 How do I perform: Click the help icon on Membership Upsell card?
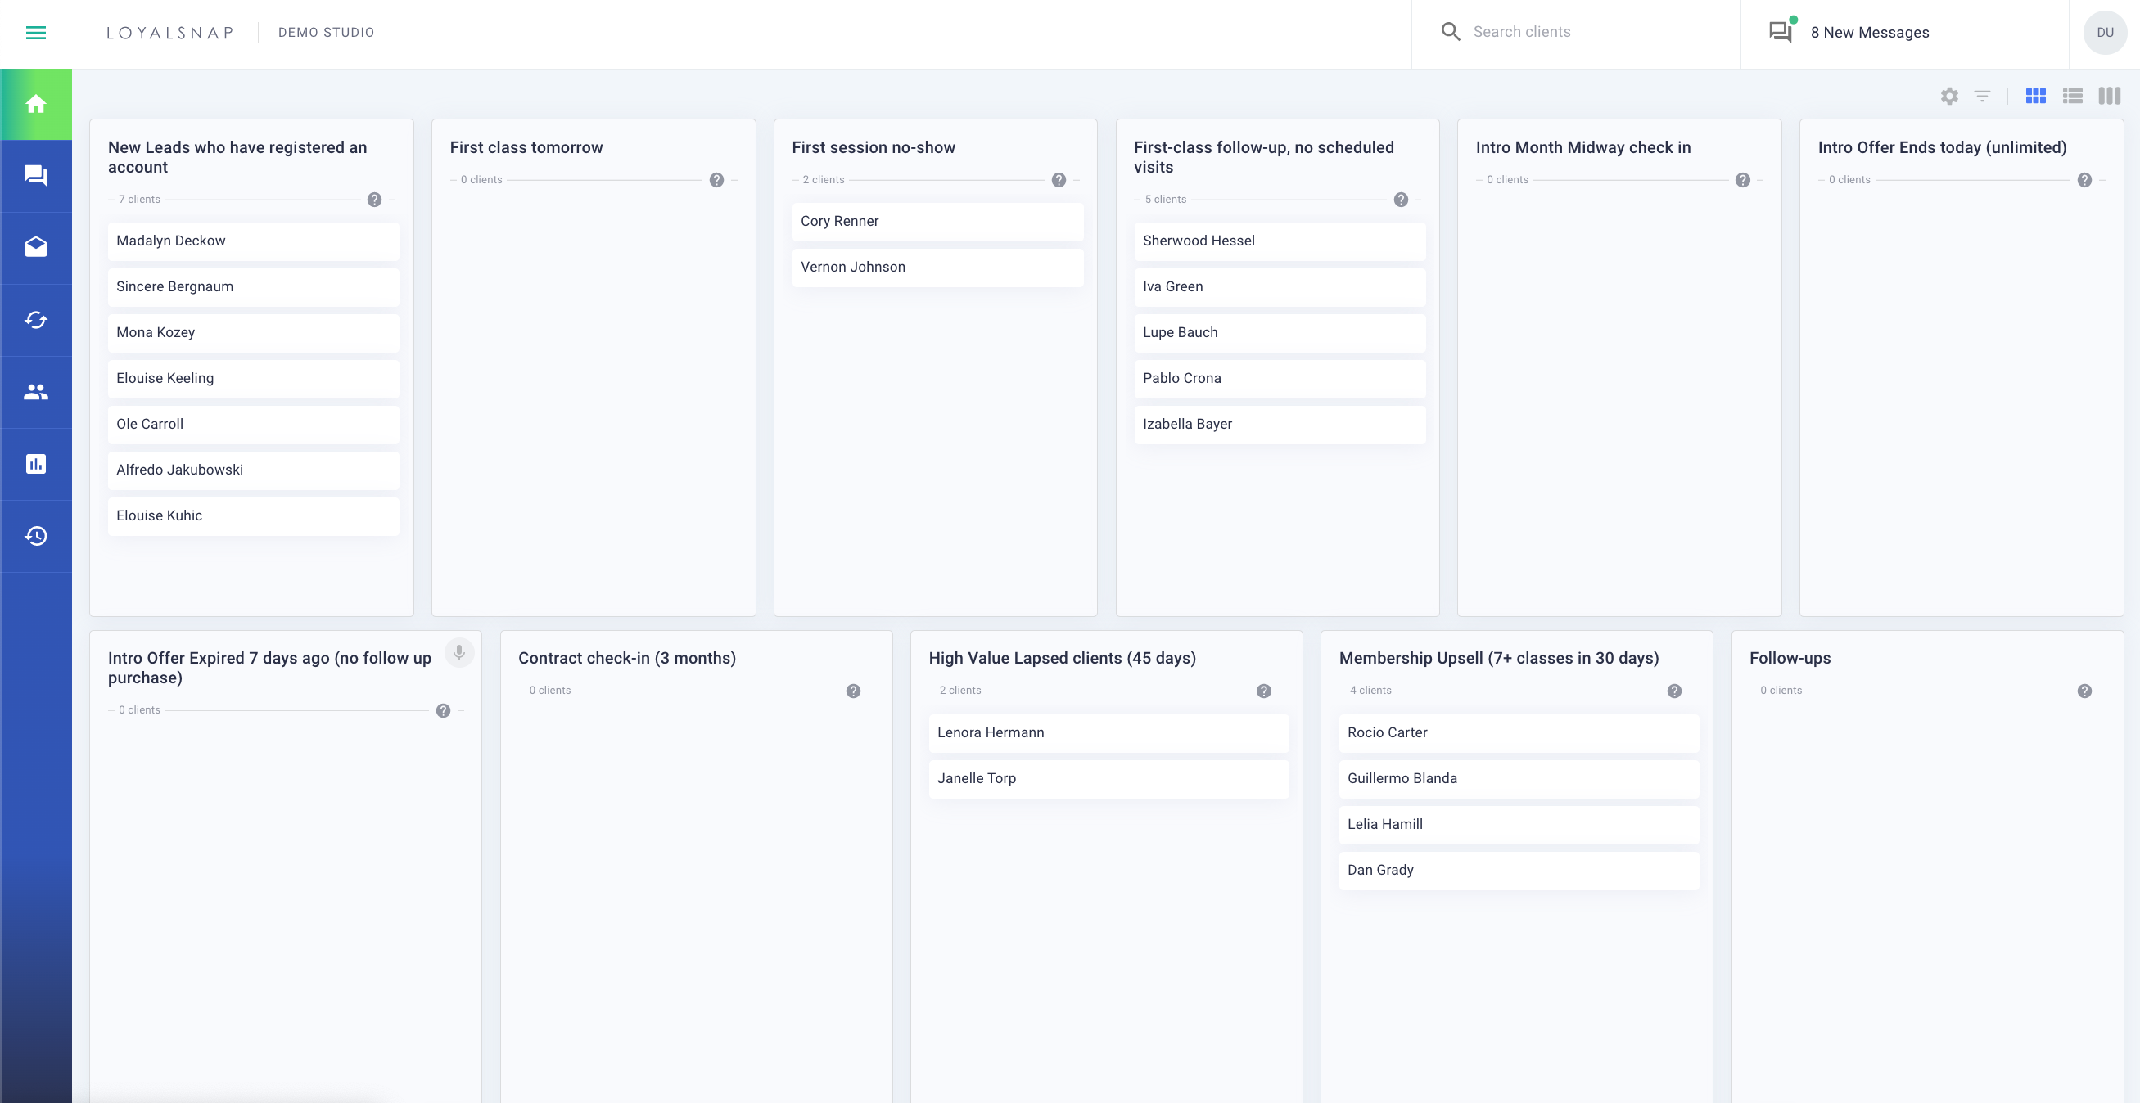[1675, 691]
